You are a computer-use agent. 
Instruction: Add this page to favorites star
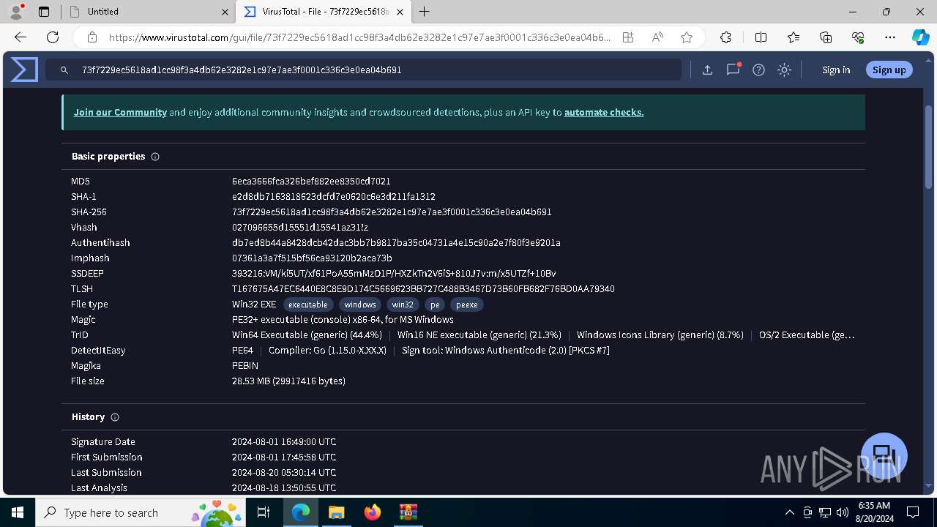tap(687, 37)
